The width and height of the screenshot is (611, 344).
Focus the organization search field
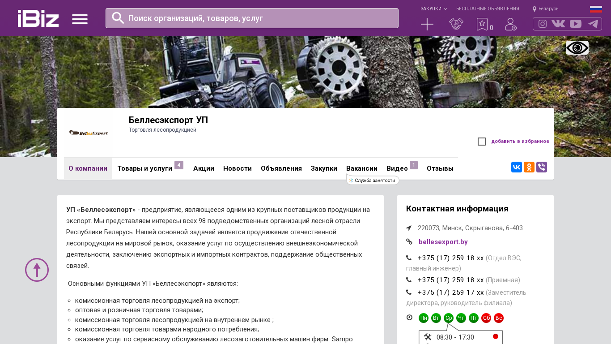252,18
